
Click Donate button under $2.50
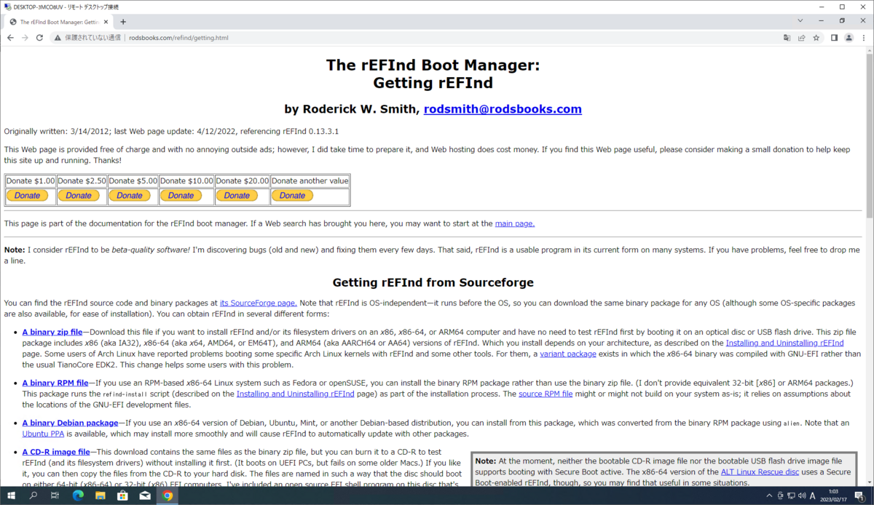79,195
